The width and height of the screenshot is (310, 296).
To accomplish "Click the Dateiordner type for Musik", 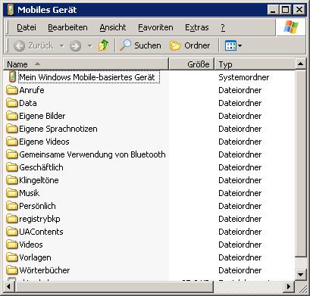I will (240, 193).
